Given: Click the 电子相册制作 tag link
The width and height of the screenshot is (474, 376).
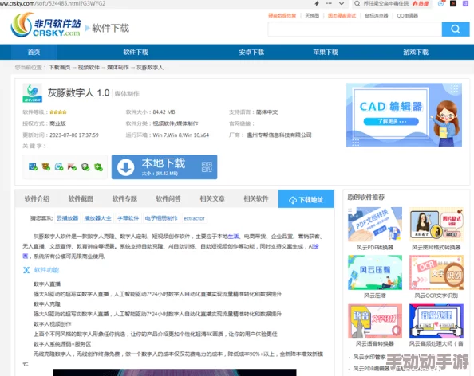Looking at the screenshot, I should (161, 218).
